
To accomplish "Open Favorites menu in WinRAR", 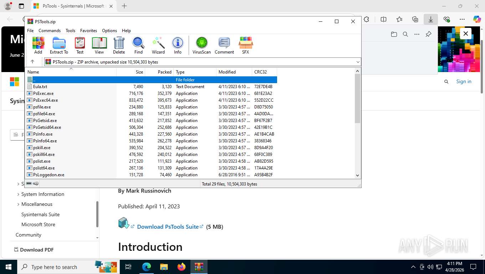I will (88, 31).
